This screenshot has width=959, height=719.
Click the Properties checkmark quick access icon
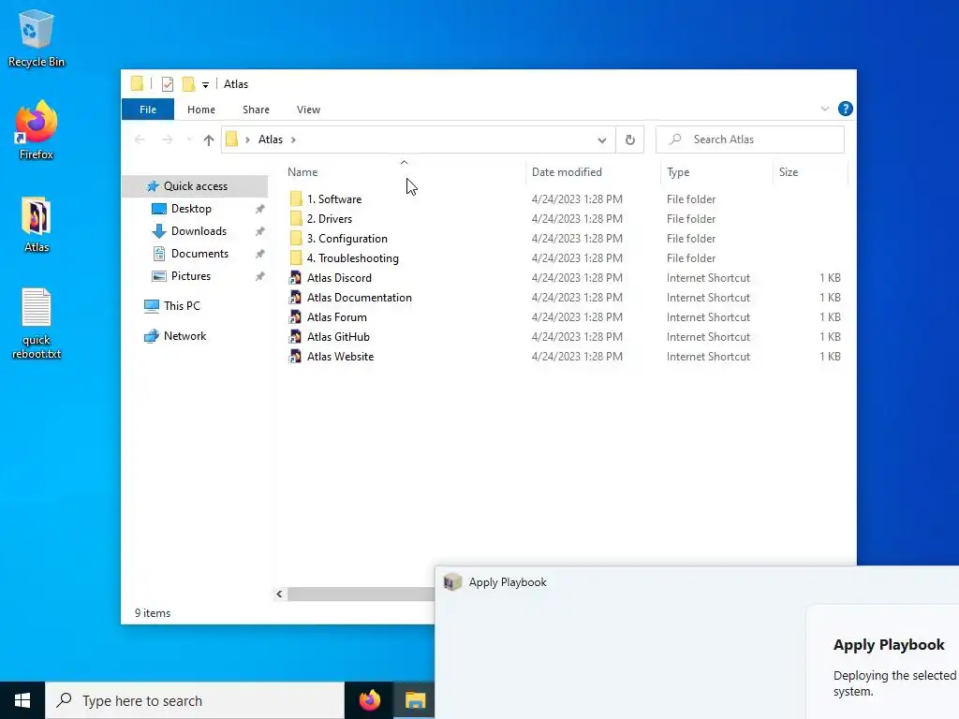pyautogui.click(x=168, y=84)
